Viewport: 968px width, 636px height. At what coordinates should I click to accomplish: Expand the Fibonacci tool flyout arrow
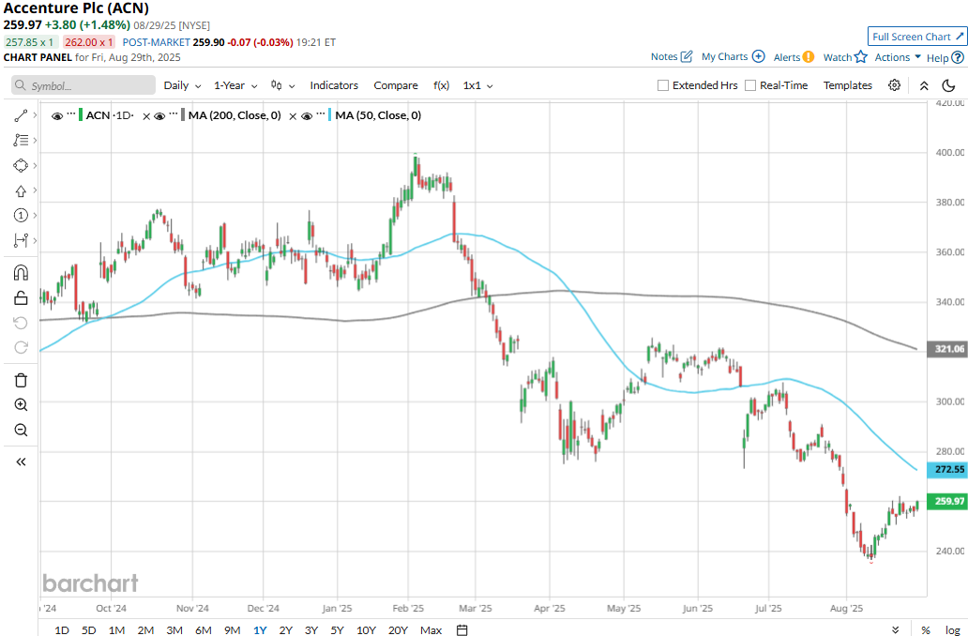tap(35, 140)
